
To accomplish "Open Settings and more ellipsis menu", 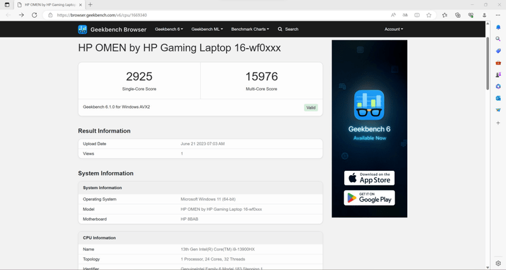I will click(498, 15).
